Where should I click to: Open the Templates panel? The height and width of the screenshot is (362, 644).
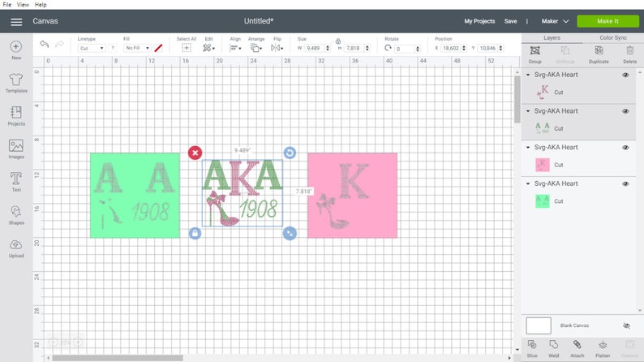pos(16,83)
